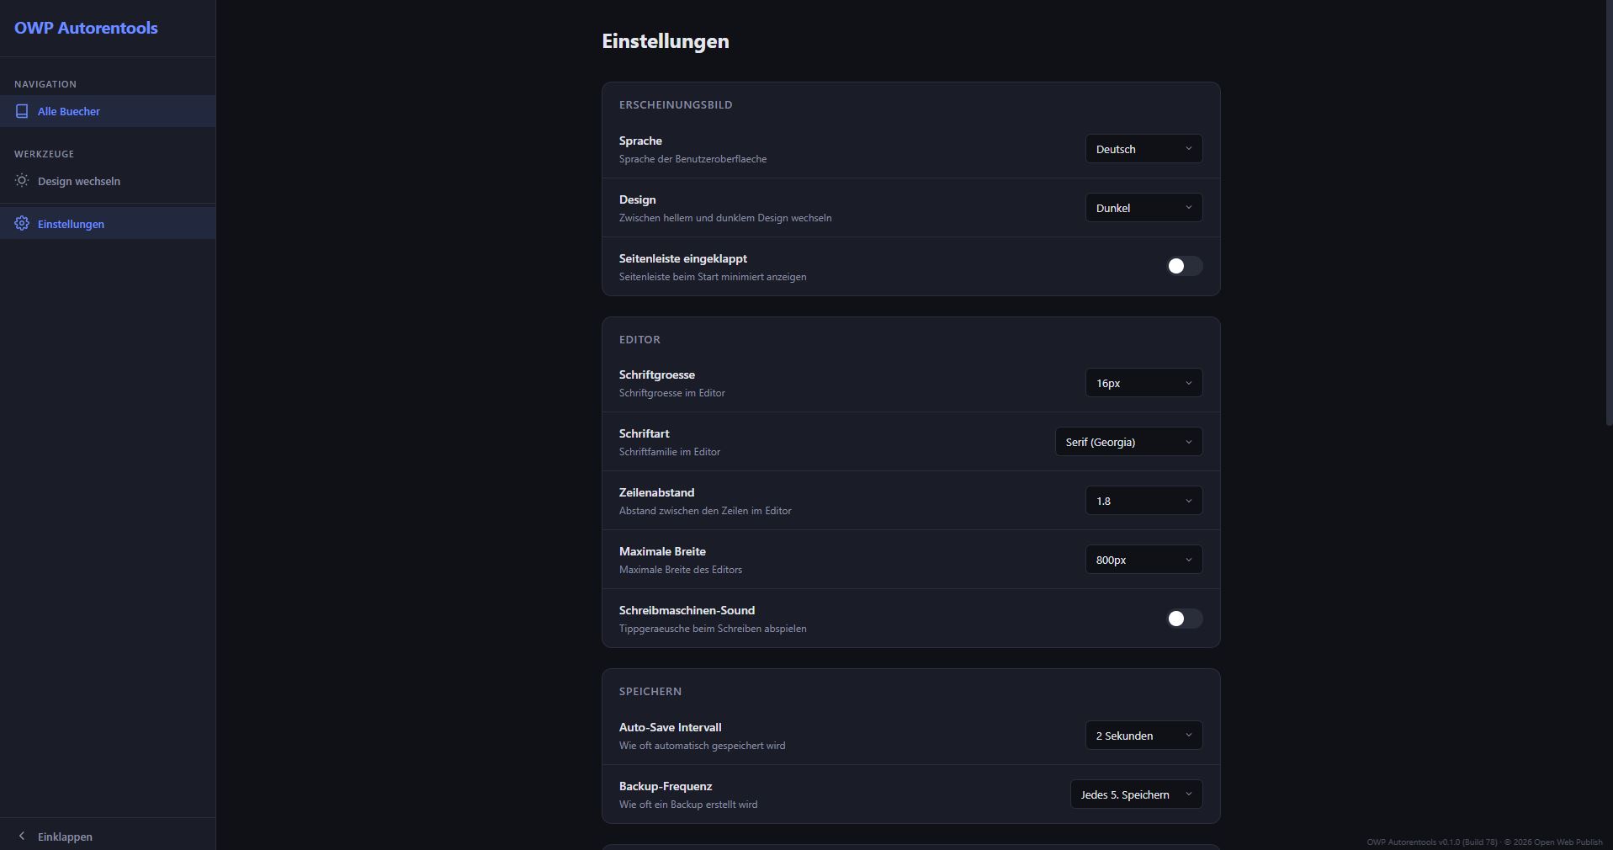
Task: Expand the Backup-Frequenz dropdown
Action: tap(1135, 794)
